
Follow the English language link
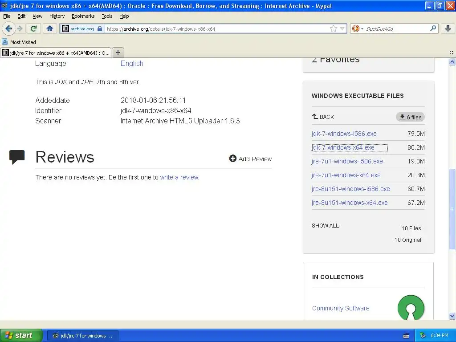(x=132, y=63)
